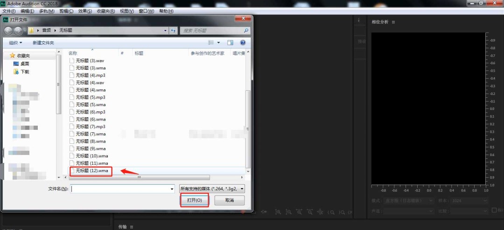The image size is (504, 230).
Task: Click the search magnifier icon
Action: 246,30
